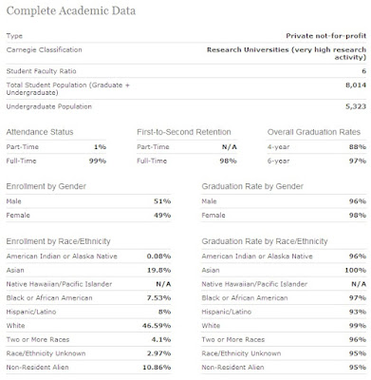The height and width of the screenshot is (380, 371).
Task: Click the Graduation Rate by Gender heading
Action: (x=252, y=186)
